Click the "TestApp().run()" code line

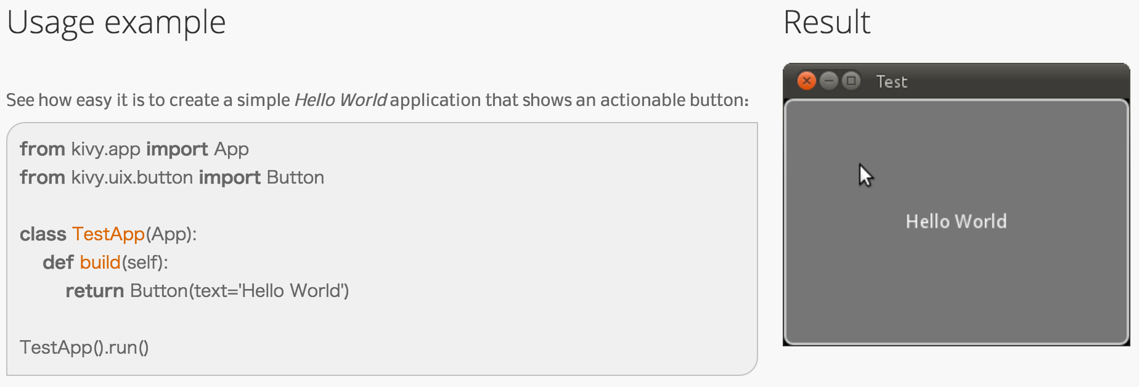[x=84, y=348]
